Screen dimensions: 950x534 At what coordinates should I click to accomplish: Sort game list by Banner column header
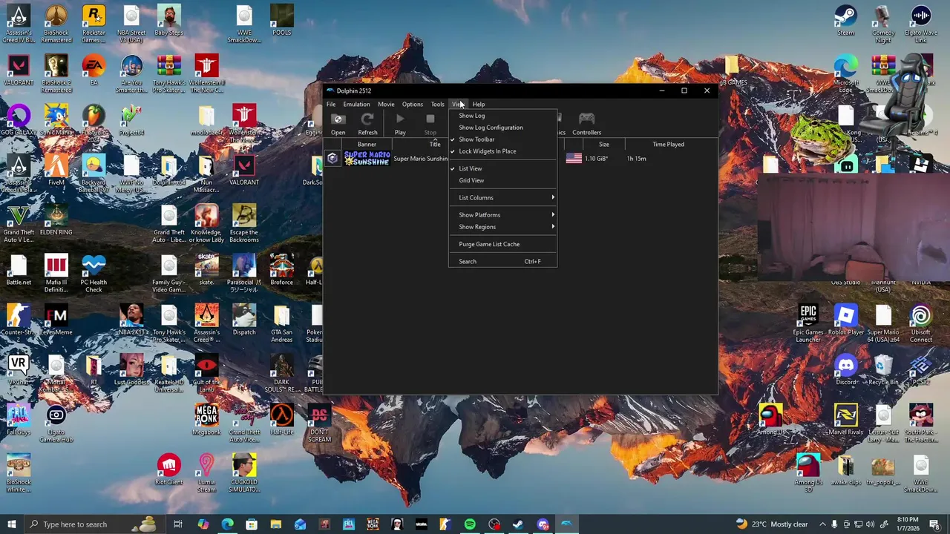point(367,145)
